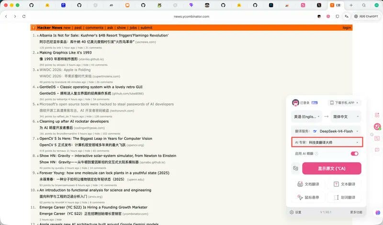
Task: Open 文本翻译 text translation
Action: point(344,184)
